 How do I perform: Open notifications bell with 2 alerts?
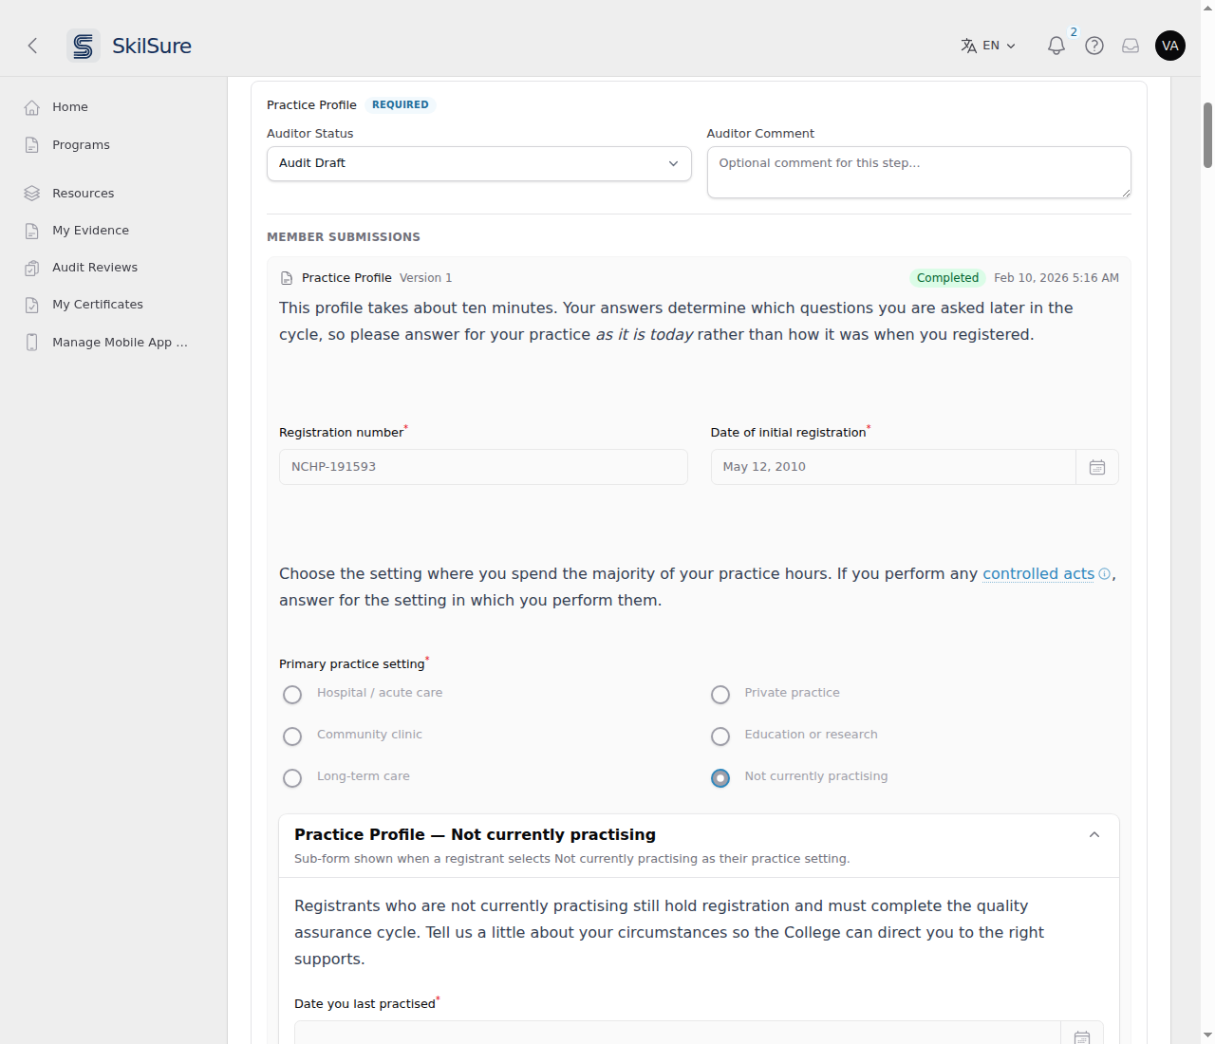1056,46
